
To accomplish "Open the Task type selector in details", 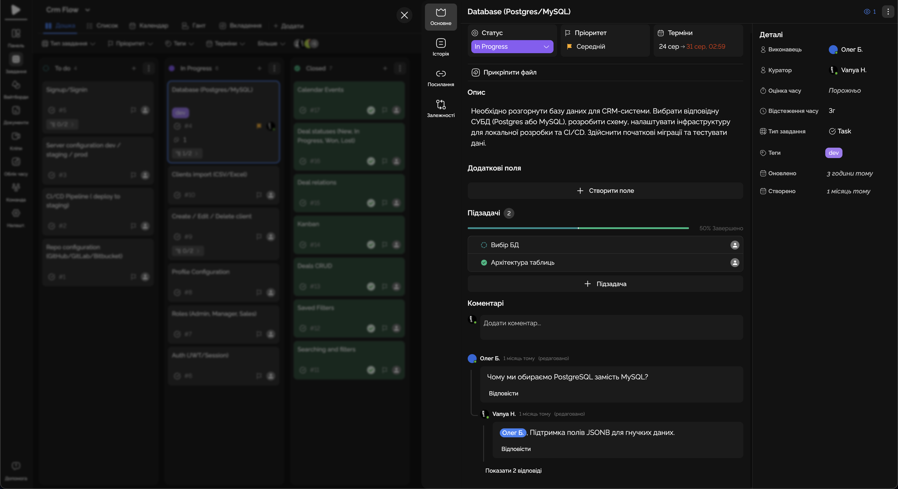I will (x=840, y=132).
